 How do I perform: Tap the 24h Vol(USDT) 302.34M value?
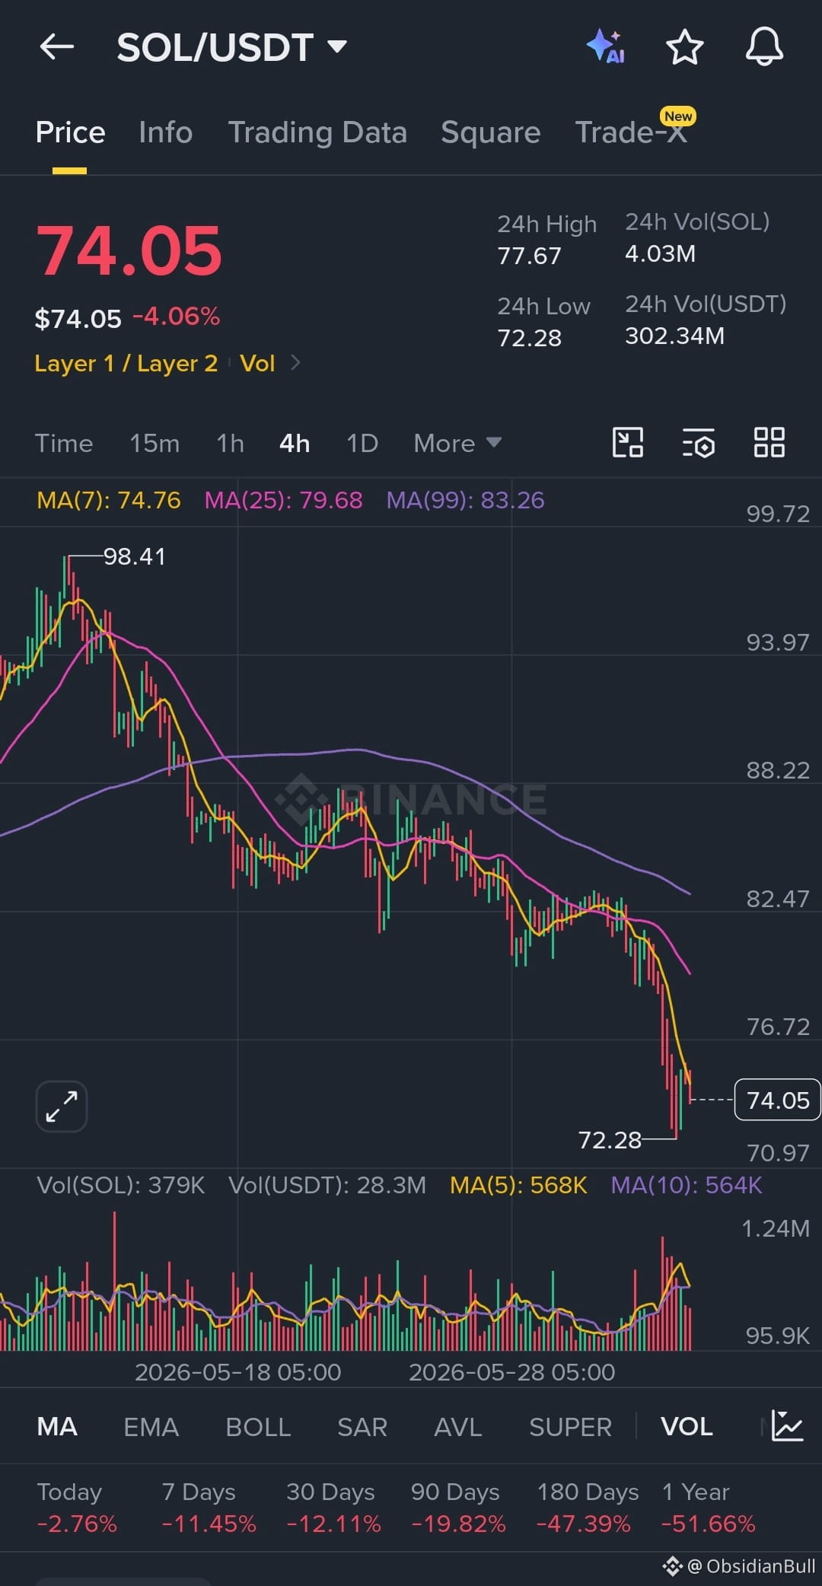674,336
